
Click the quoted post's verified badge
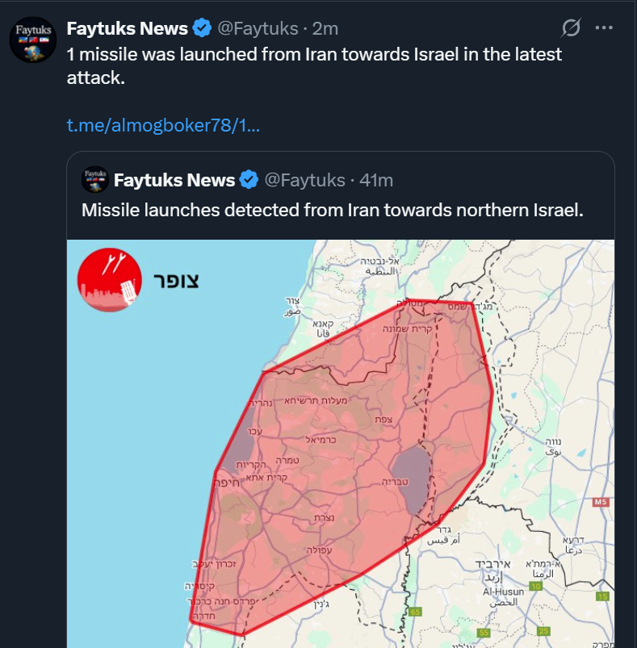tap(249, 180)
